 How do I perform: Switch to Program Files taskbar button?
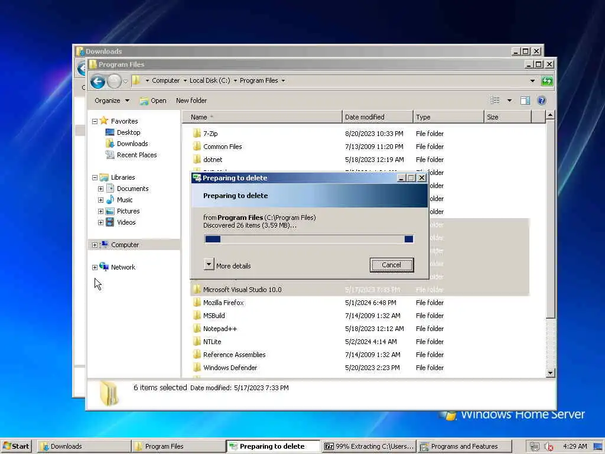[178, 446]
